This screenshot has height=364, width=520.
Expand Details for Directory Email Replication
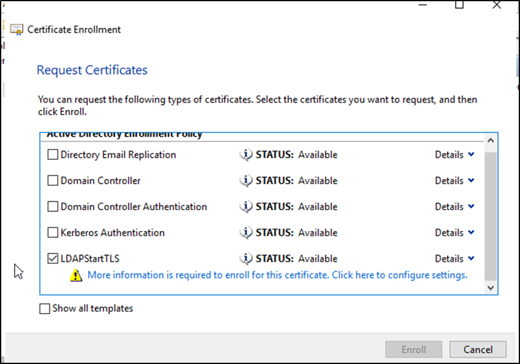454,155
